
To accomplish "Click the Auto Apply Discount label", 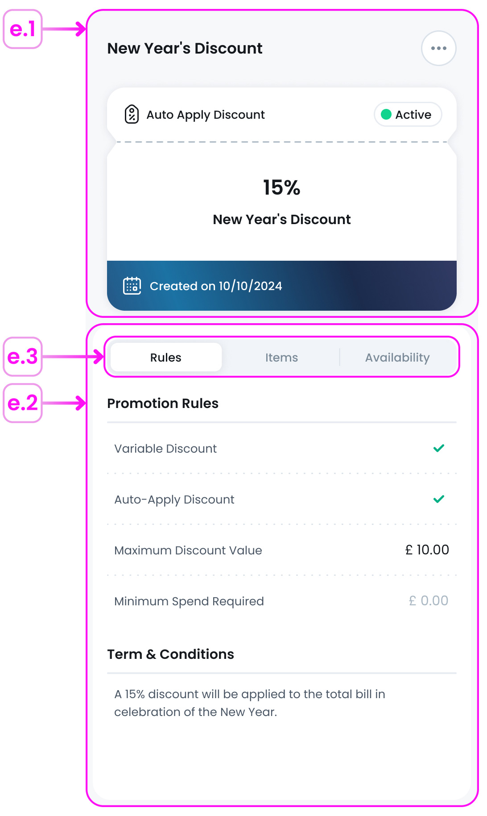I will tap(206, 115).
